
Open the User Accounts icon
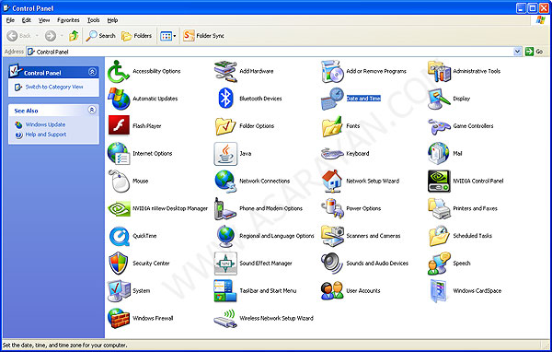332,290
